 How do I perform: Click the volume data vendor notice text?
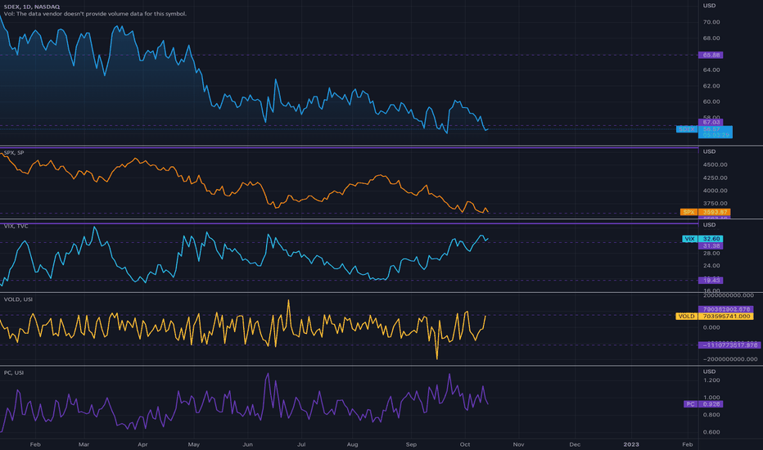click(95, 14)
